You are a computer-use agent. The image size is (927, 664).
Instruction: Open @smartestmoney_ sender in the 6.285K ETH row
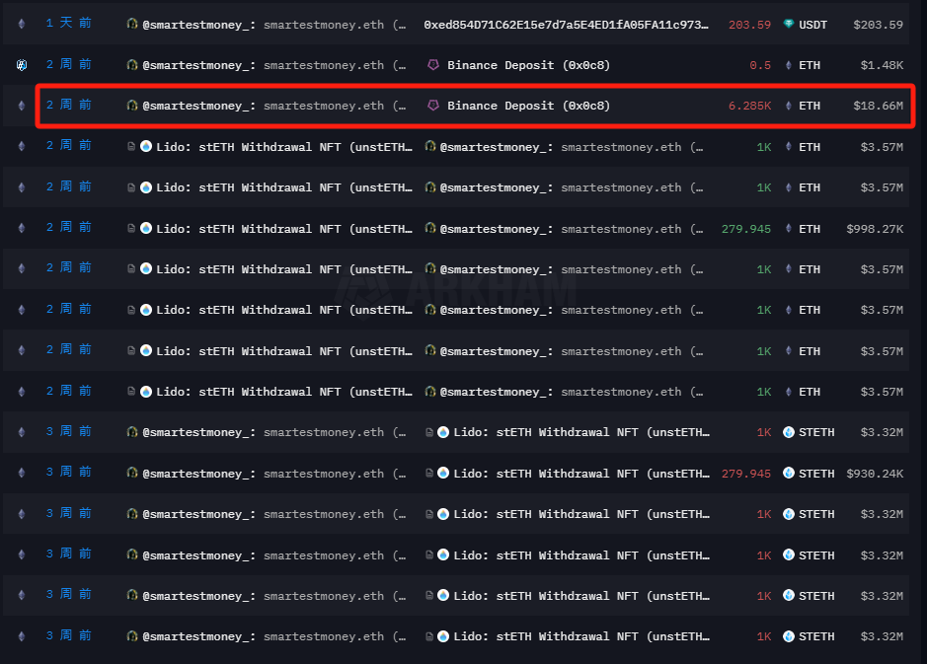199,106
